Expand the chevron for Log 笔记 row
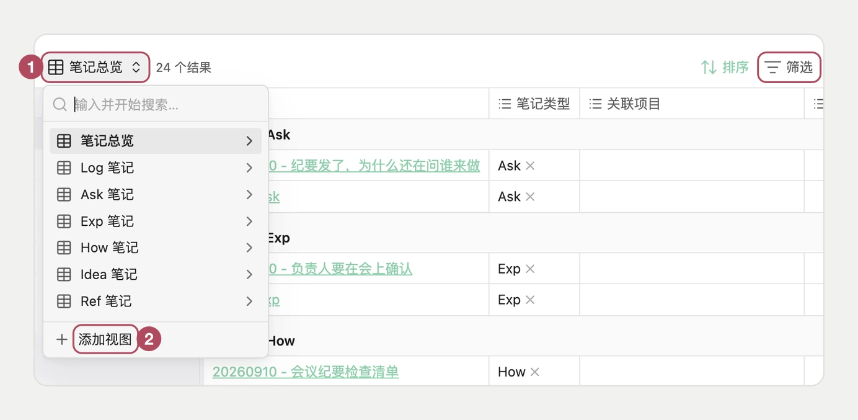The height and width of the screenshot is (420, 858). (x=249, y=168)
